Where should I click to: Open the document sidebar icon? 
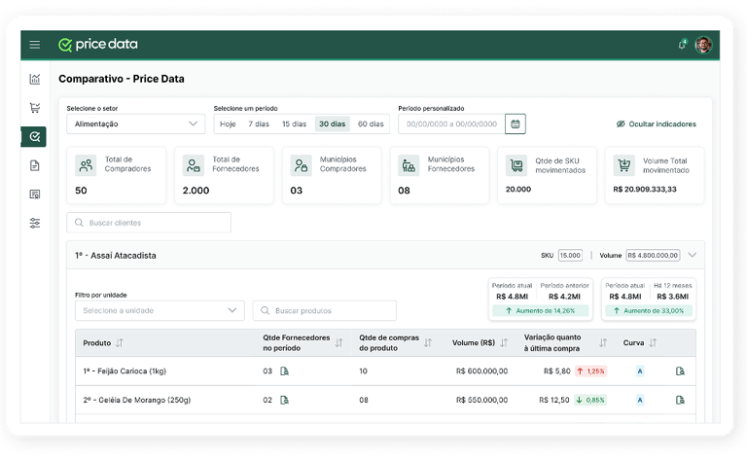coord(35,165)
